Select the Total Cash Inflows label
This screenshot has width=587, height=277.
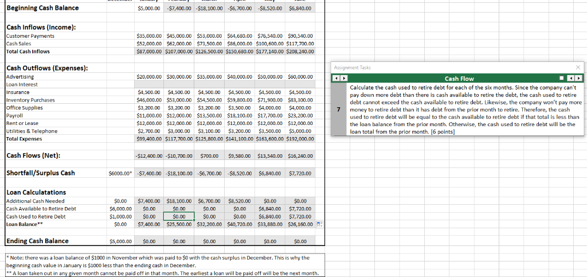coord(28,52)
